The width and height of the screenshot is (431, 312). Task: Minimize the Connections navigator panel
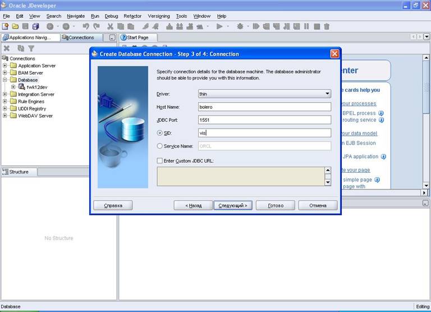click(112, 38)
